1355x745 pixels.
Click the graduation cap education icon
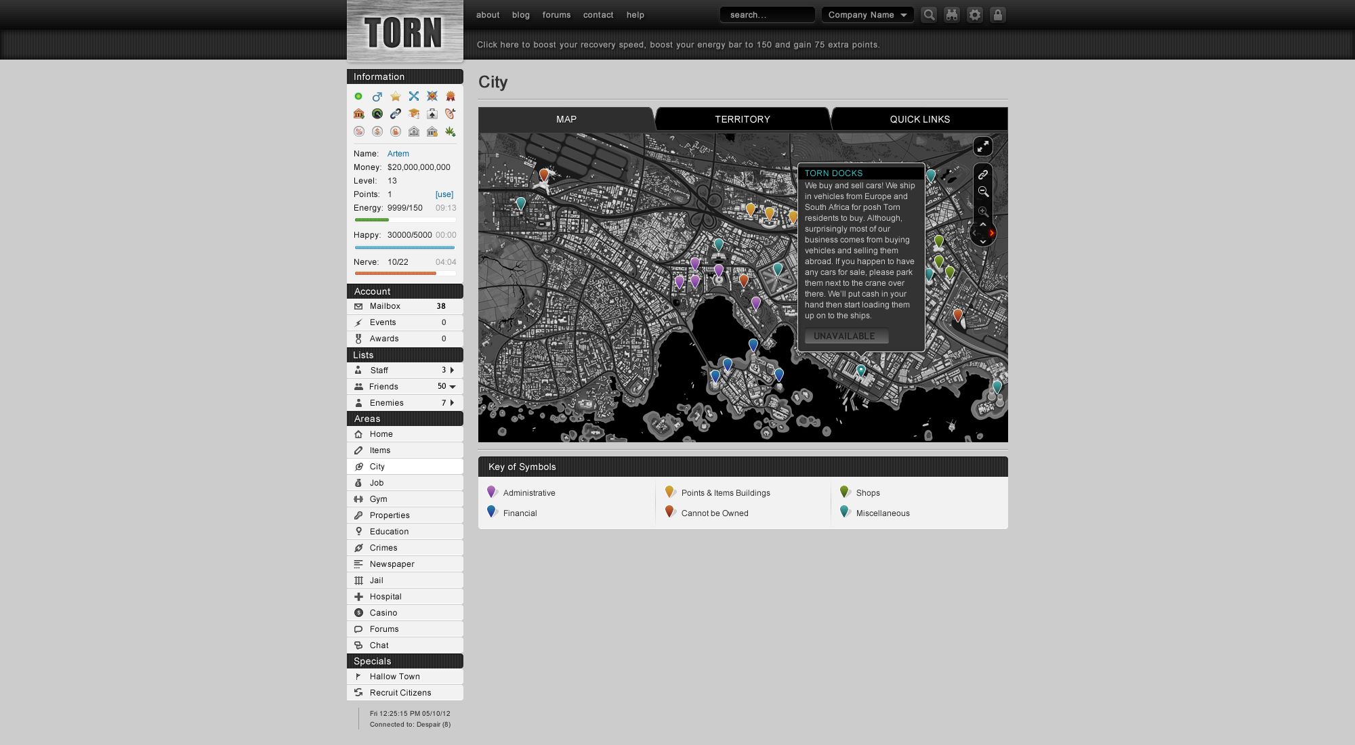[x=414, y=114]
